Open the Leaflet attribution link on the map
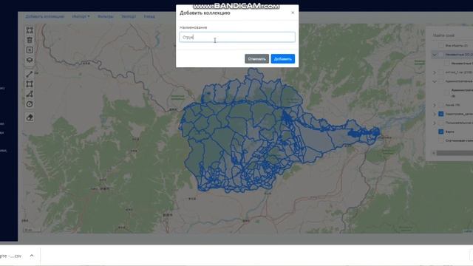 click(468, 231)
